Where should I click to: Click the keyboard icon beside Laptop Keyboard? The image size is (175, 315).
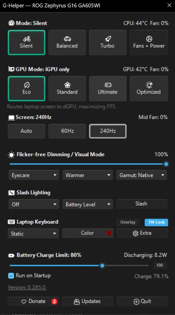point(11,222)
